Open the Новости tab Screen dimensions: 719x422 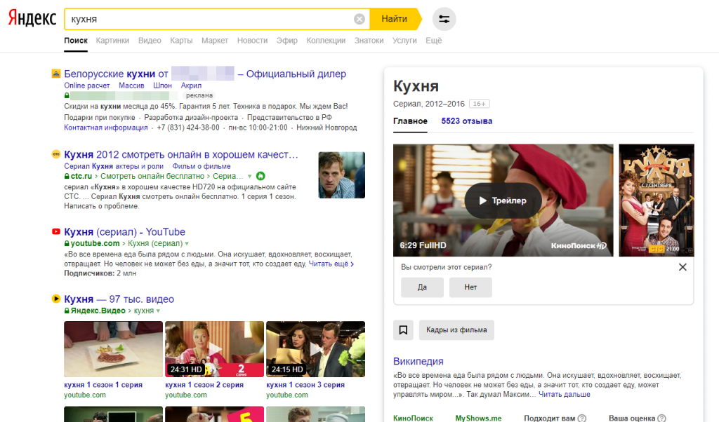252,40
